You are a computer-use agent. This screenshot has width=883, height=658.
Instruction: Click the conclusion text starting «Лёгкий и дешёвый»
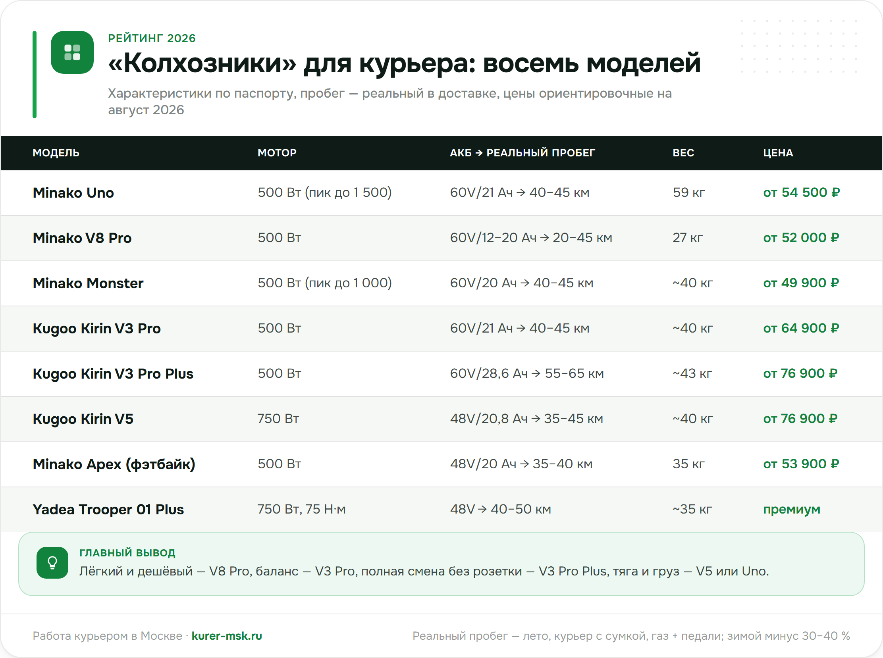click(x=424, y=571)
